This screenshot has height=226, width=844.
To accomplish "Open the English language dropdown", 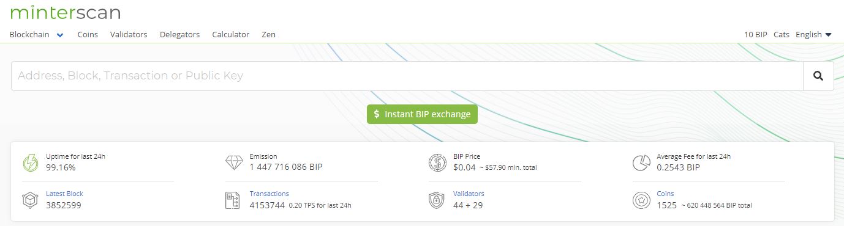I will (813, 35).
